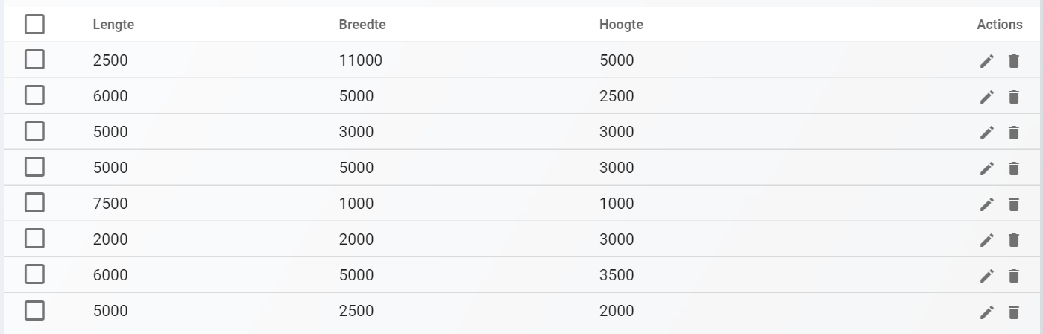Sort by the Breedte column header
1043x334 pixels.
coord(362,25)
